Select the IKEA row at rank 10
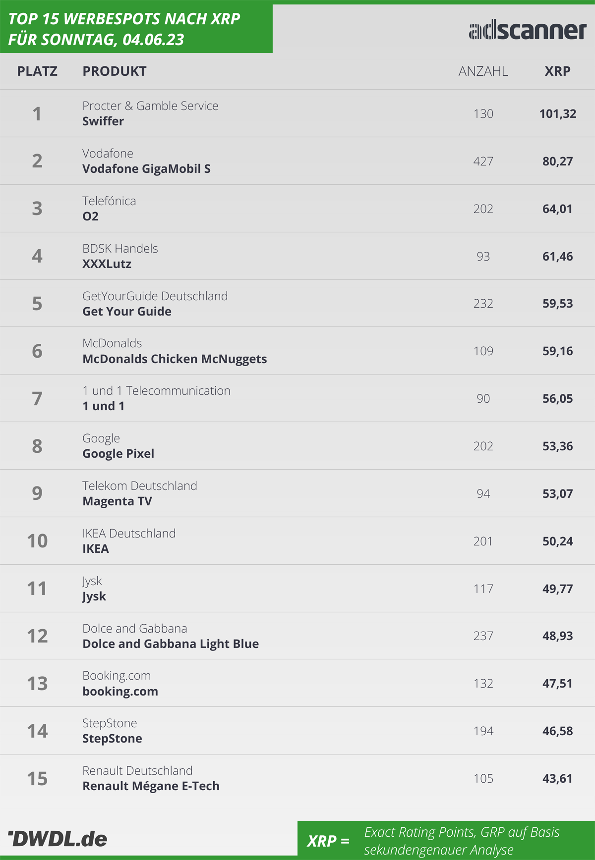595x860 pixels. coord(297,541)
